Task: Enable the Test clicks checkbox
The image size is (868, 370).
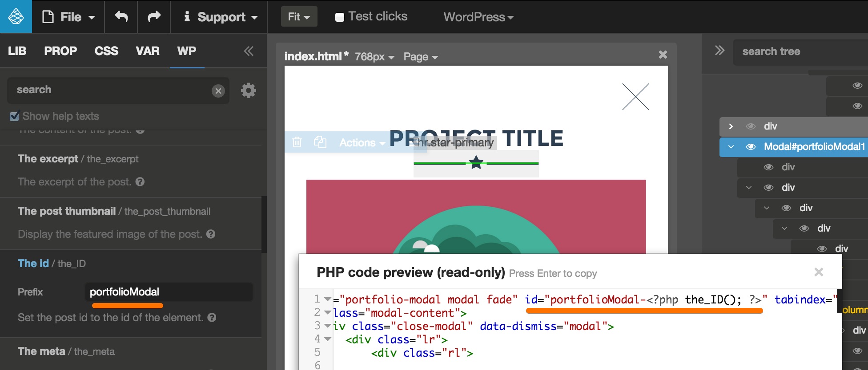Action: tap(340, 17)
